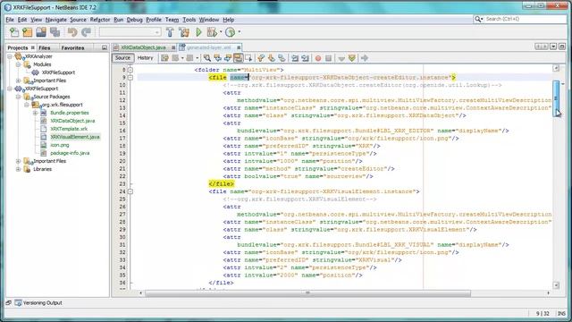Click the Source view button
Screen dimensions: 572x322
click(122, 58)
